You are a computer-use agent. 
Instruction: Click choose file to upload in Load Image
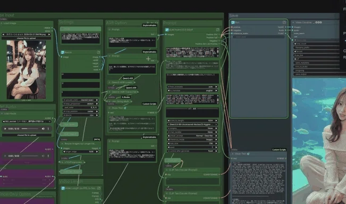pos(26,38)
